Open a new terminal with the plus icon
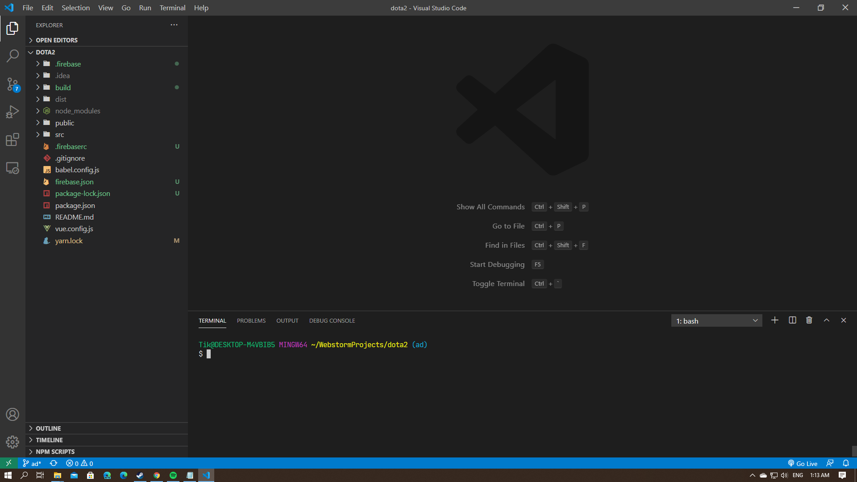The image size is (857, 482). [775, 320]
